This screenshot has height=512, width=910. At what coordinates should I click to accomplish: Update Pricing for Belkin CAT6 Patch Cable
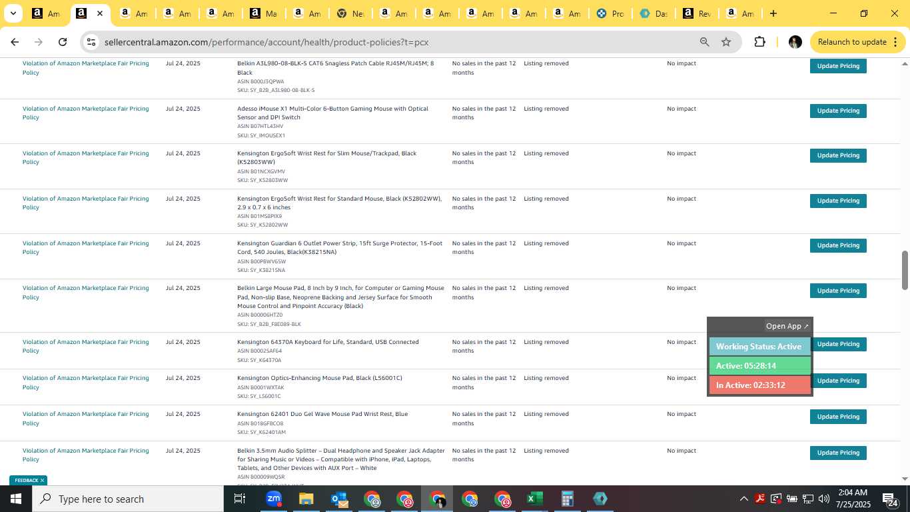coord(838,66)
